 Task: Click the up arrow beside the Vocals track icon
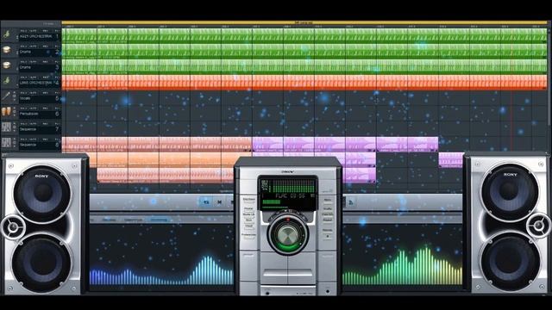(x=15, y=93)
